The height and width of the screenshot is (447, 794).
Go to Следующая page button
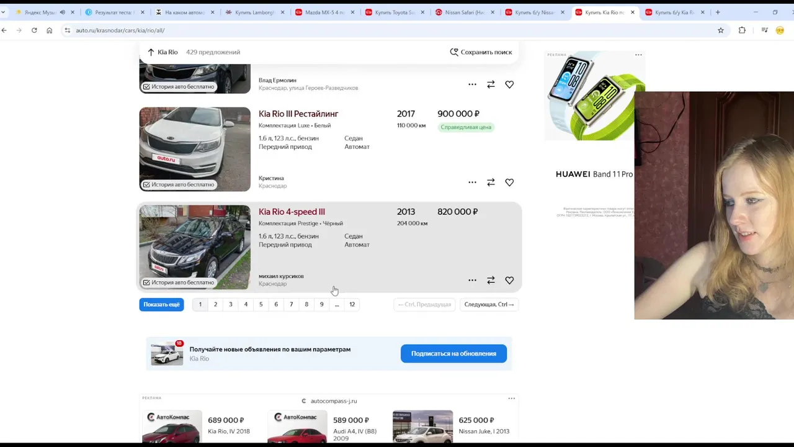click(x=489, y=304)
